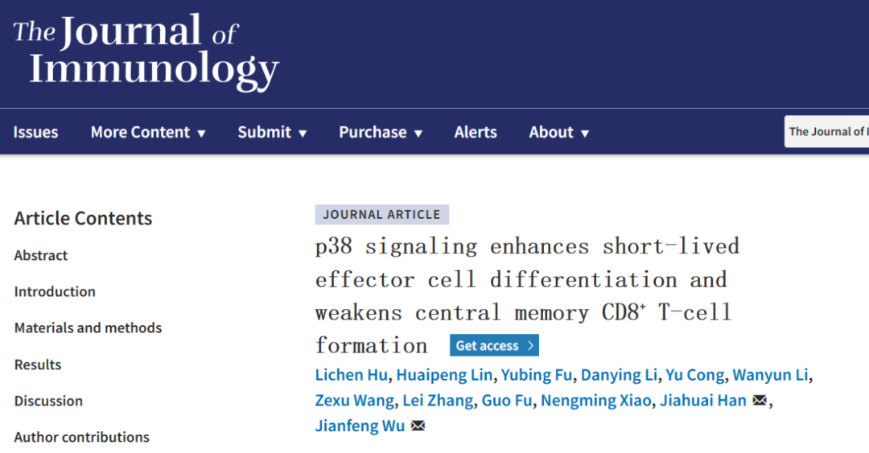Screen dimensions: 869x453
Task: Open the Discussion section link
Action: coord(48,401)
